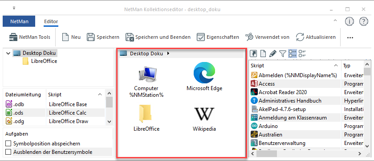
Task: Select the LibreOffice Draw row
Action: click(69, 121)
